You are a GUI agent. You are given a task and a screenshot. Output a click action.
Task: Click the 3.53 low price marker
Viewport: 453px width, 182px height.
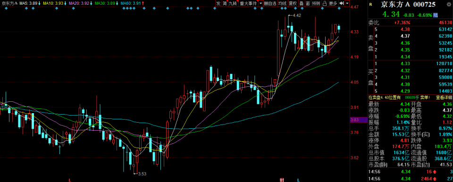pyautogui.click(x=142, y=174)
